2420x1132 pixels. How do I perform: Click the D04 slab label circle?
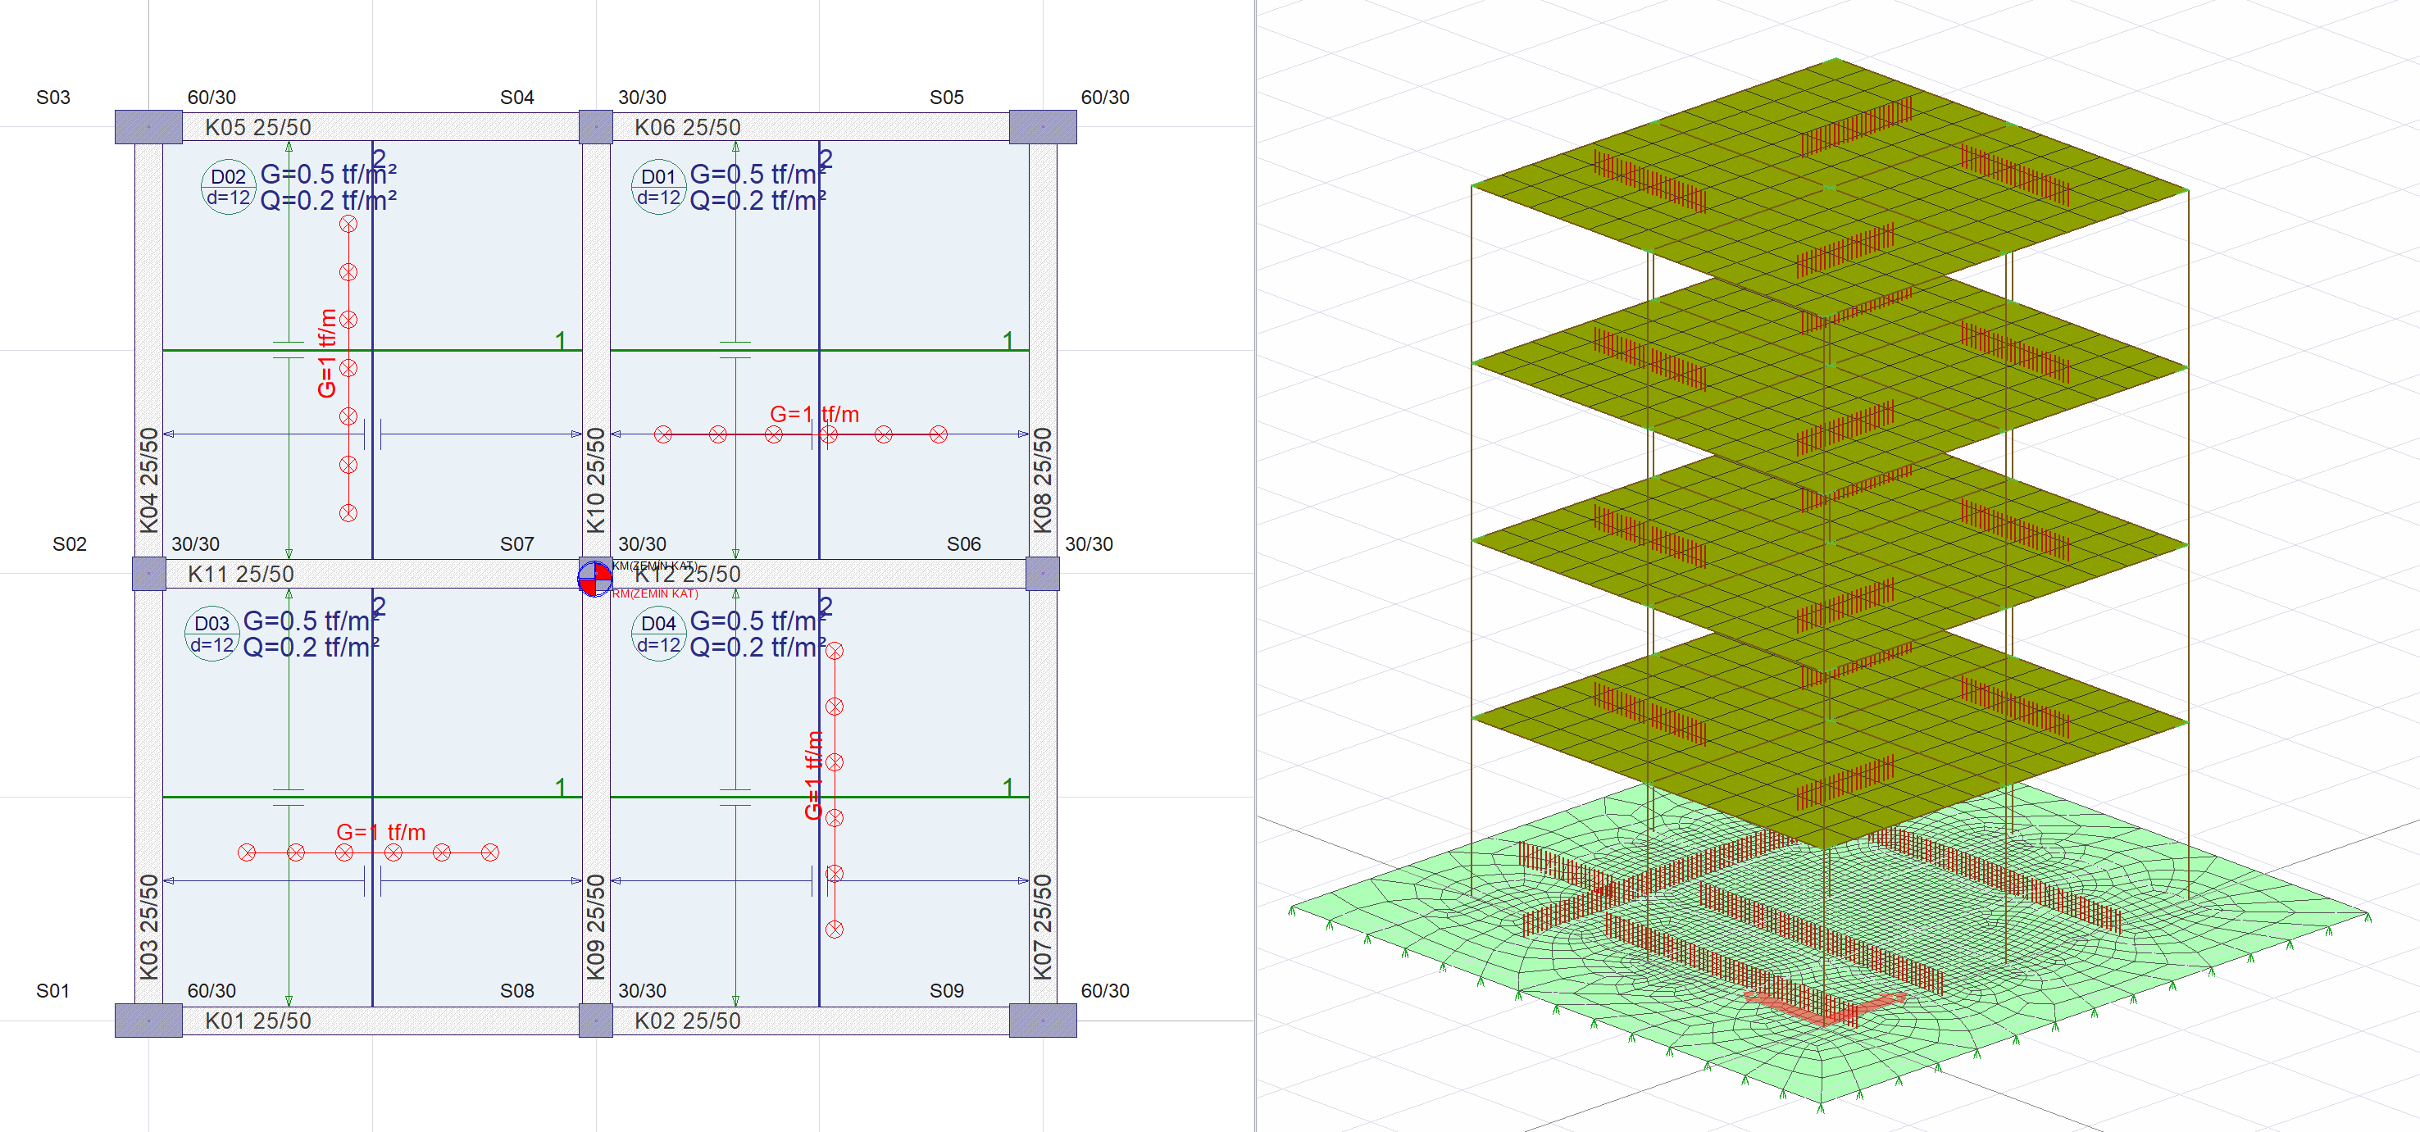657,634
